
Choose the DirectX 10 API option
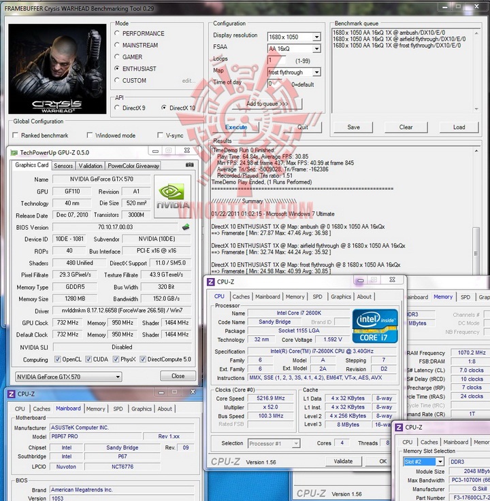point(164,107)
